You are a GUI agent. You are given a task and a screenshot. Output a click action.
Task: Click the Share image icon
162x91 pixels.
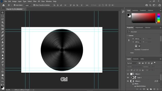pyautogui.click(x=160, y=5)
